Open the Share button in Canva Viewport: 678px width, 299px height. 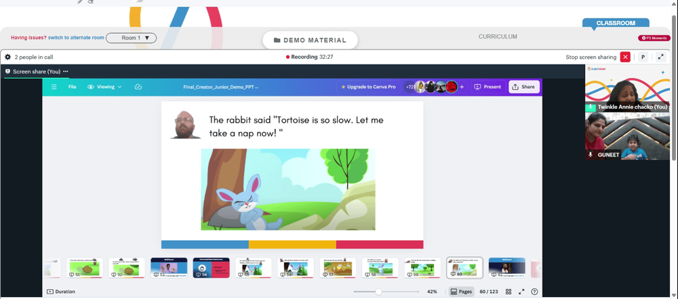524,87
